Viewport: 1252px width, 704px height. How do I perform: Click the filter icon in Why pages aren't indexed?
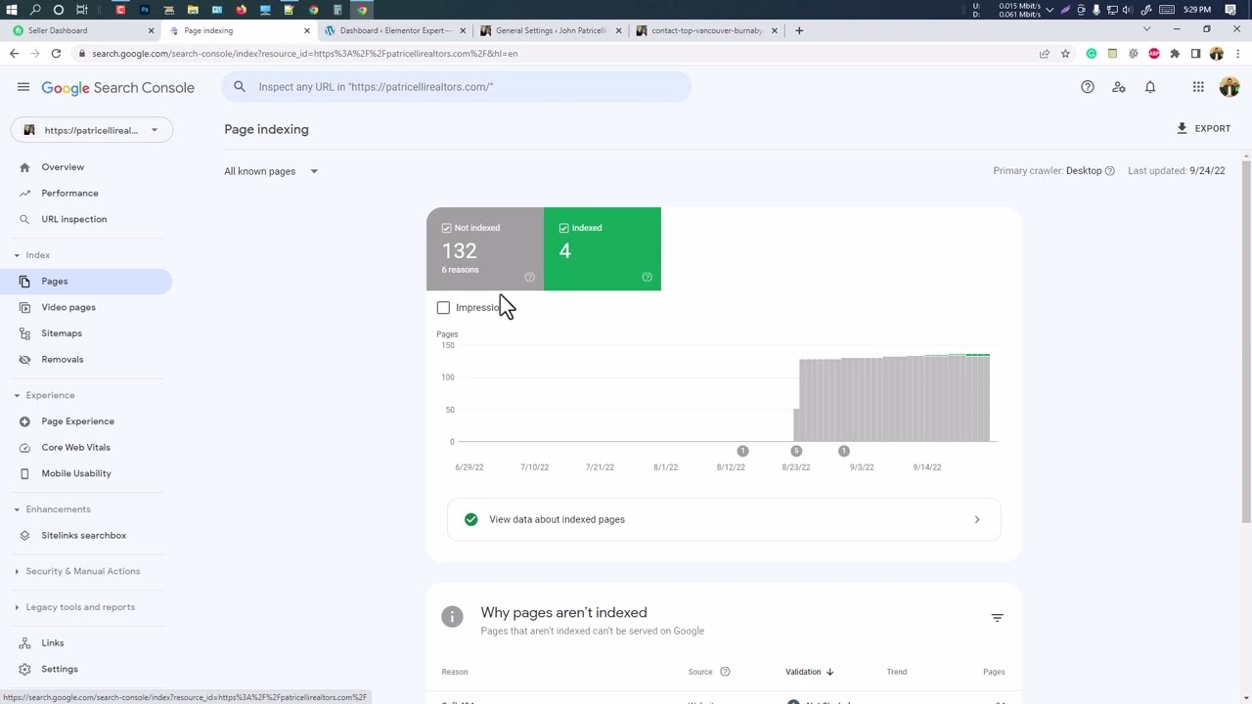[997, 618]
